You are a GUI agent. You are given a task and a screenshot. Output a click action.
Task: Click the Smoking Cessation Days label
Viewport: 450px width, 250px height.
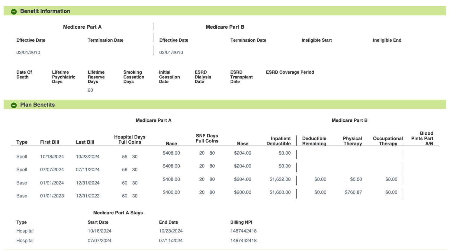coord(134,77)
